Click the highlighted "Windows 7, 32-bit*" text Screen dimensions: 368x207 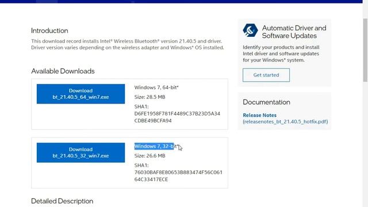pos(156,146)
